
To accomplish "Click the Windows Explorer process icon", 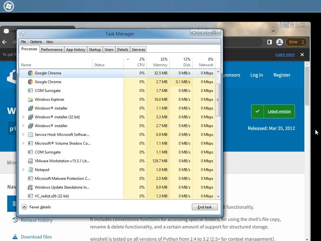I will click(x=30, y=99).
